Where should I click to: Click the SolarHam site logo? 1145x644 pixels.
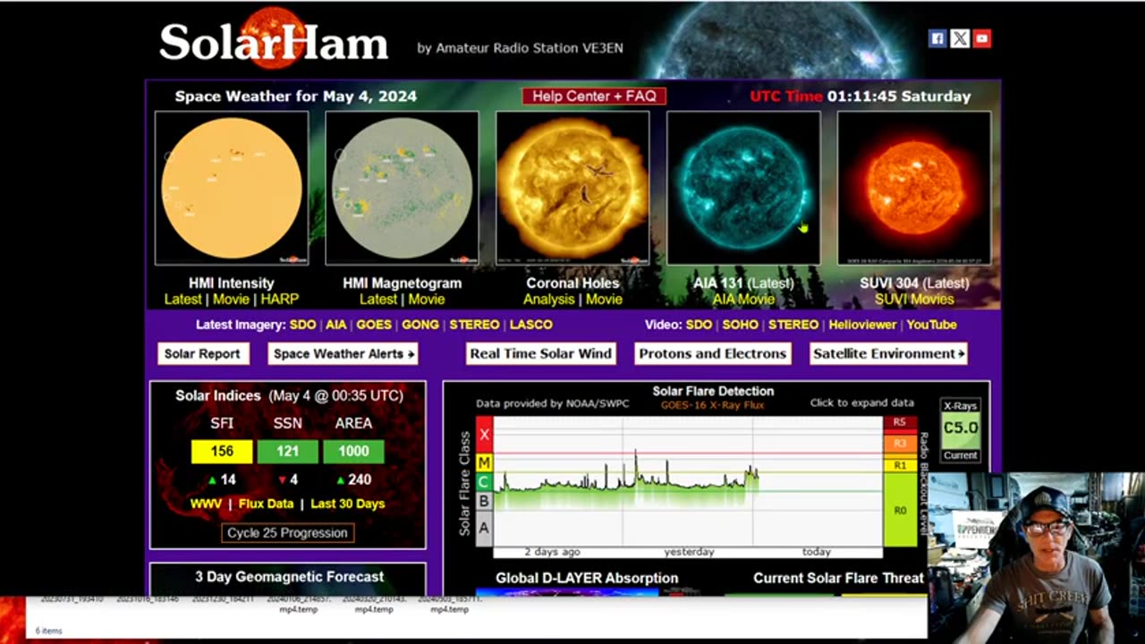coord(274,42)
